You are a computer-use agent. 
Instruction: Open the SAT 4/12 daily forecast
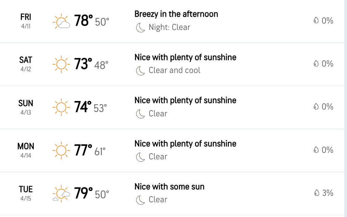point(172,64)
